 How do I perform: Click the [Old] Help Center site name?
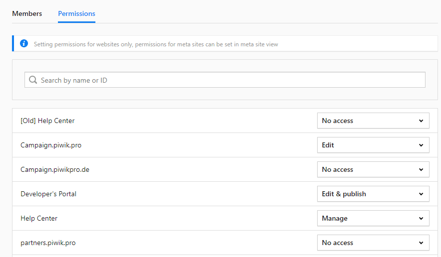coord(47,121)
